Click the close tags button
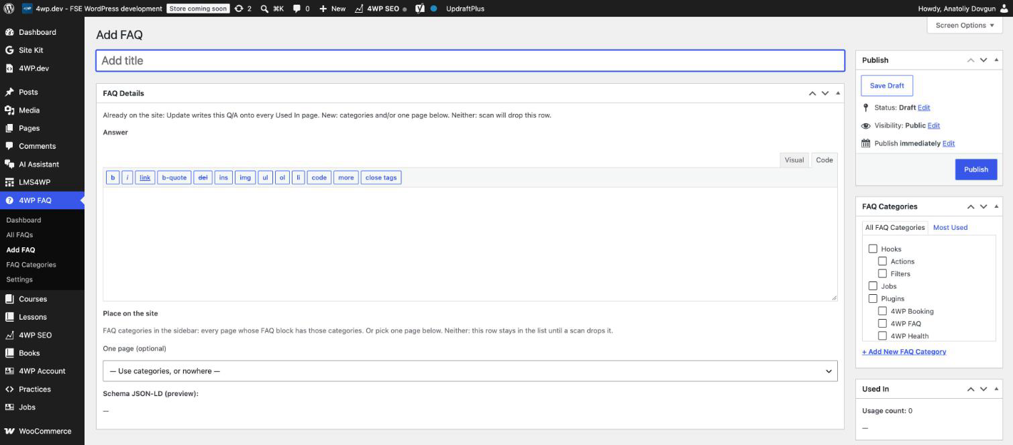 coord(381,178)
